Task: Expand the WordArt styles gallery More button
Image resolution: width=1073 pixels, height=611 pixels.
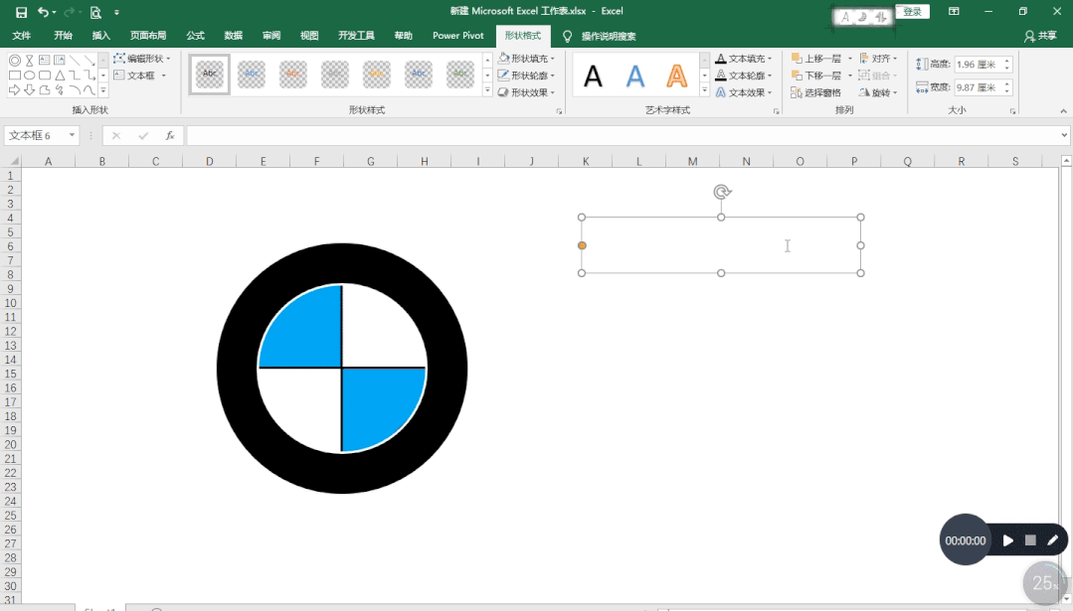Action: pyautogui.click(x=704, y=90)
